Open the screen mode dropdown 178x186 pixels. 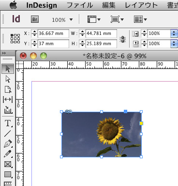[x=117, y=19]
